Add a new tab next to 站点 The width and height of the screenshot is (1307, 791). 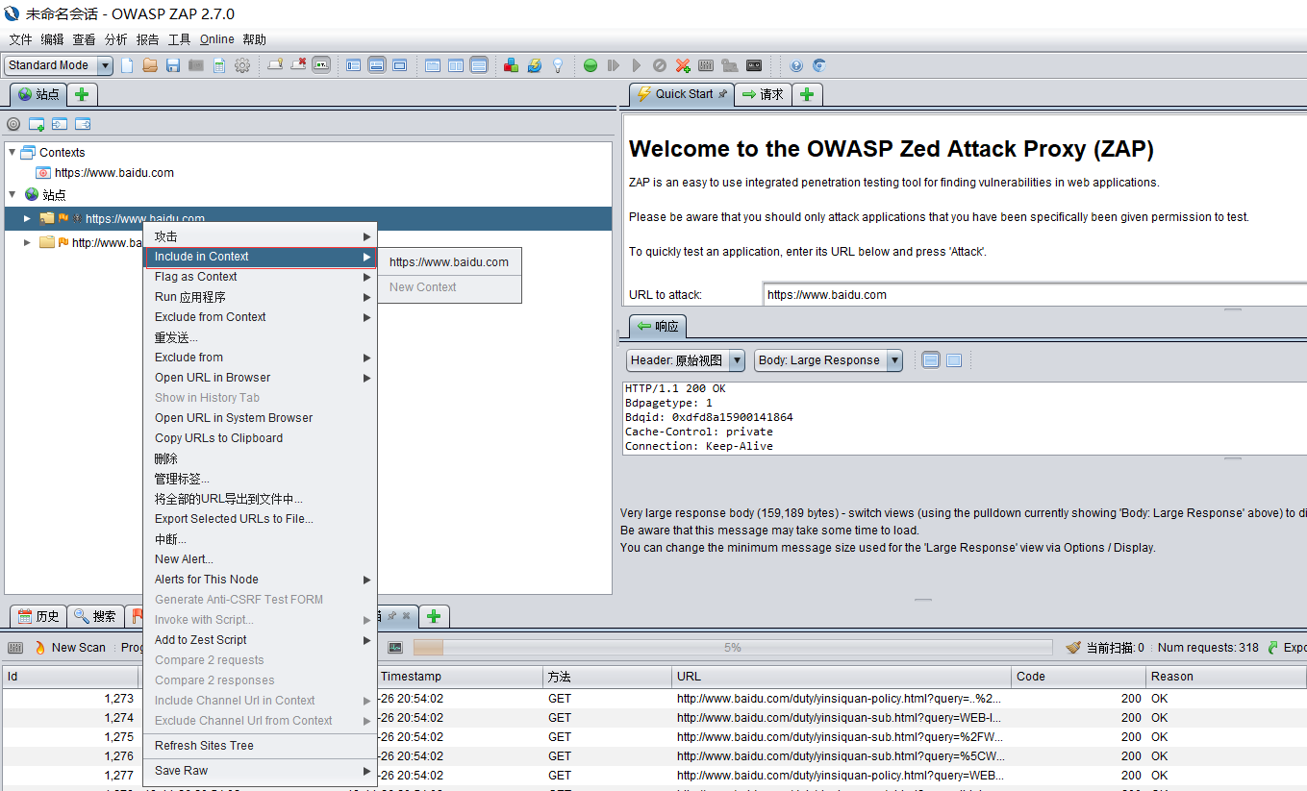click(x=82, y=94)
